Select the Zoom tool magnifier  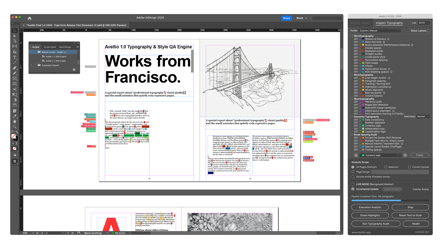tap(15, 127)
